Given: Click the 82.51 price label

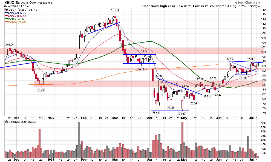Looking at the screenshot, I should [207, 96].
